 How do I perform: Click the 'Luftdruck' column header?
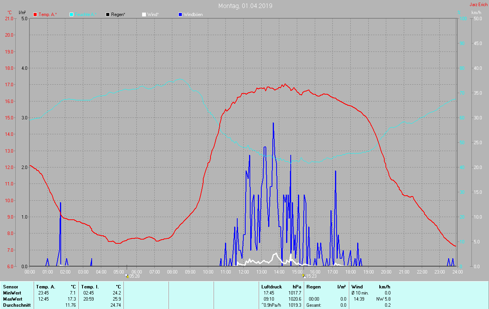[x=272, y=286]
